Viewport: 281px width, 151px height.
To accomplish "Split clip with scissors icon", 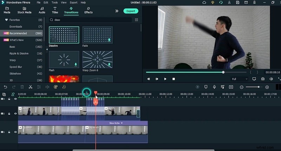I will [31, 87].
